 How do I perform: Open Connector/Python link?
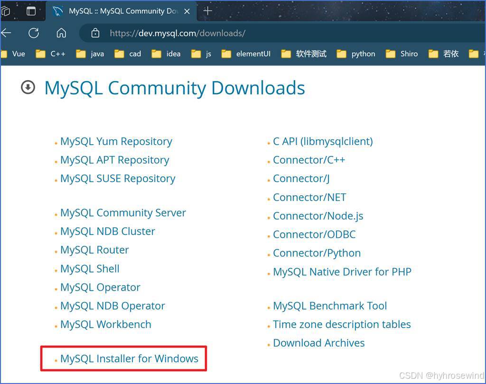[317, 253]
